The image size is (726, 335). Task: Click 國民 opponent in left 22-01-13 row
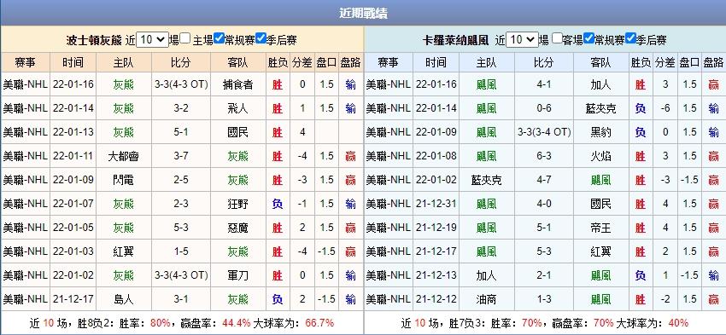[x=238, y=132]
